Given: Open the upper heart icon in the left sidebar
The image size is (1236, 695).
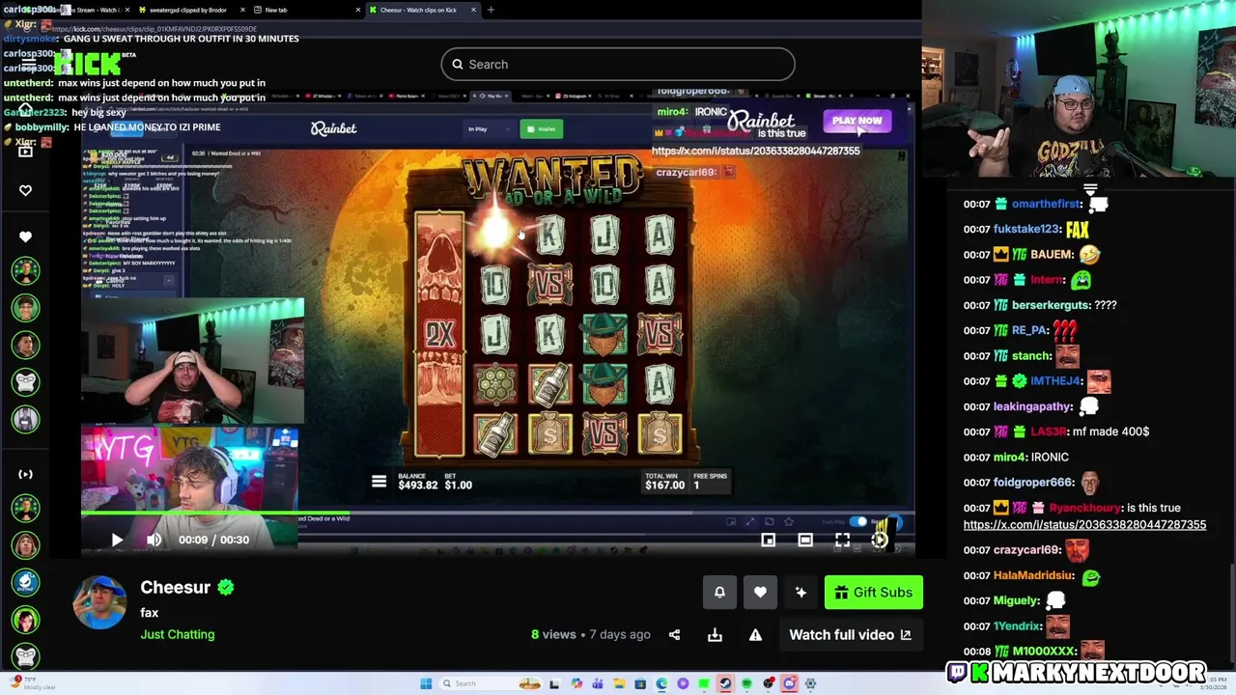Looking at the screenshot, I should (25, 190).
